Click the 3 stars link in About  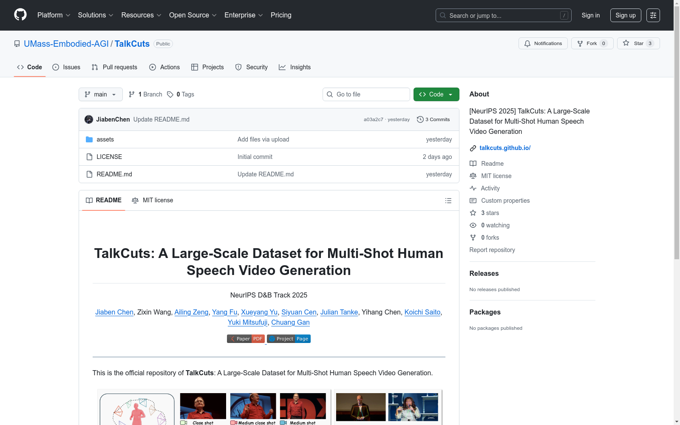(484, 213)
